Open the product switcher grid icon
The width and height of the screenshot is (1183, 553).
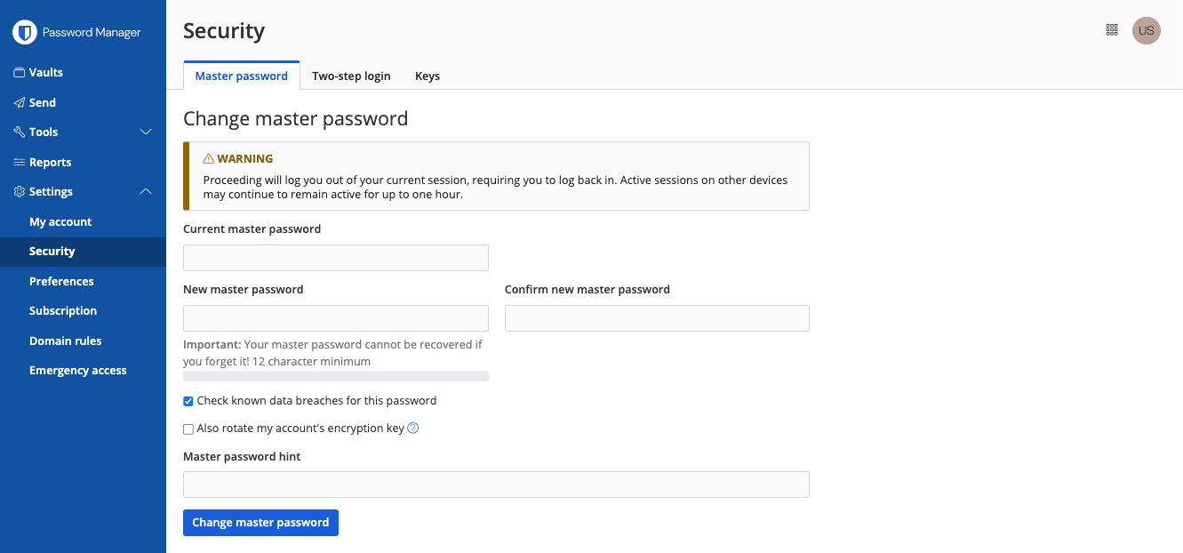tap(1111, 29)
